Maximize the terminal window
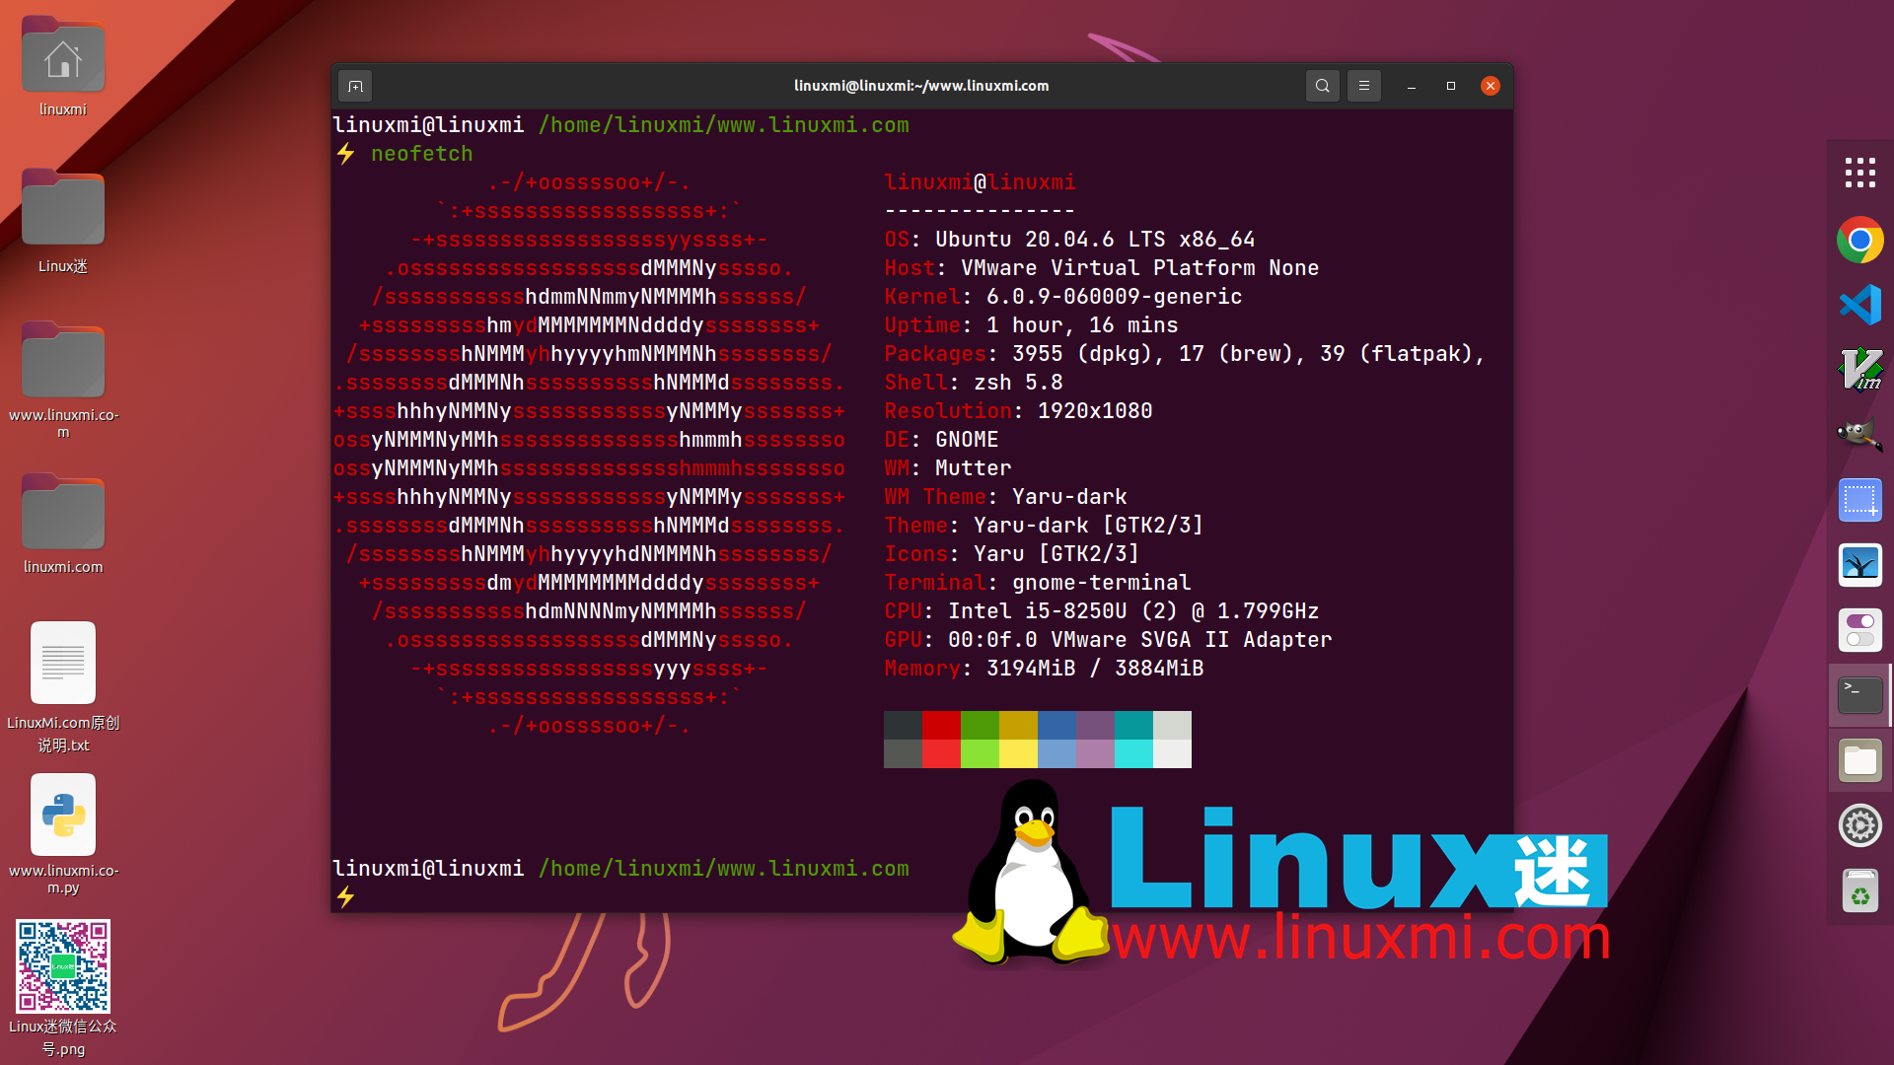This screenshot has height=1065, width=1894. 1450,86
